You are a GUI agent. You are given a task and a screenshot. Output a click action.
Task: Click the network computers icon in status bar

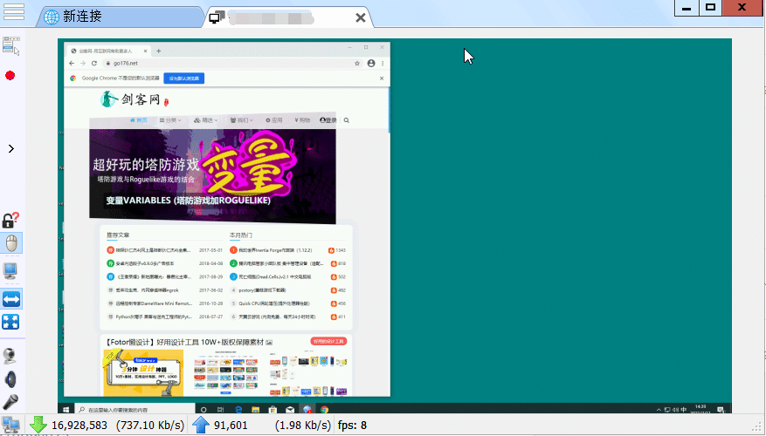10,425
